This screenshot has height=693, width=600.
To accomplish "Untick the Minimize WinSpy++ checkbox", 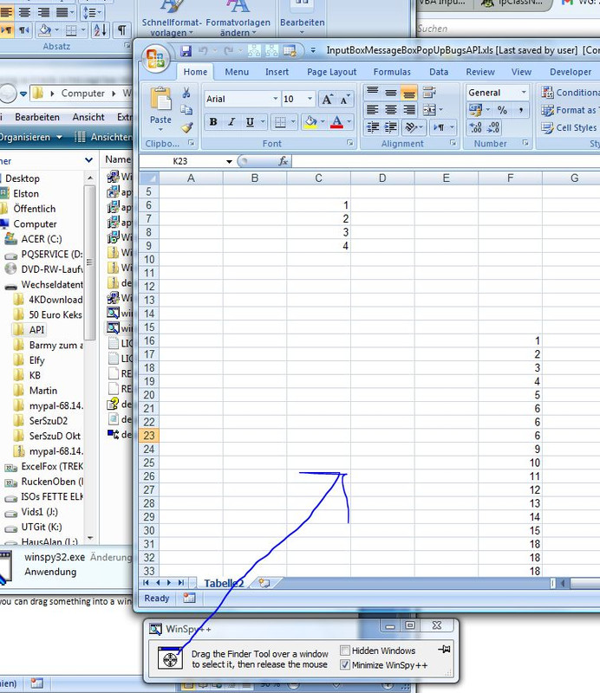I will tap(345, 664).
